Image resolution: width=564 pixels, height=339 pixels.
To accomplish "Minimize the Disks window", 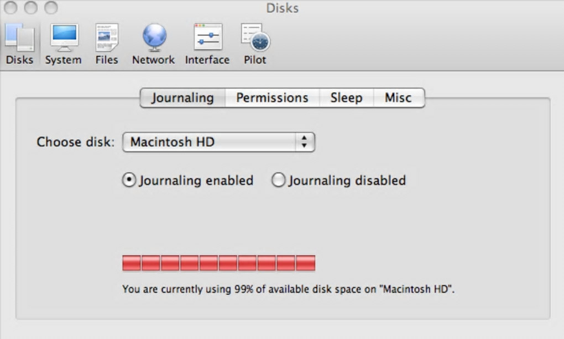I will click(x=31, y=8).
